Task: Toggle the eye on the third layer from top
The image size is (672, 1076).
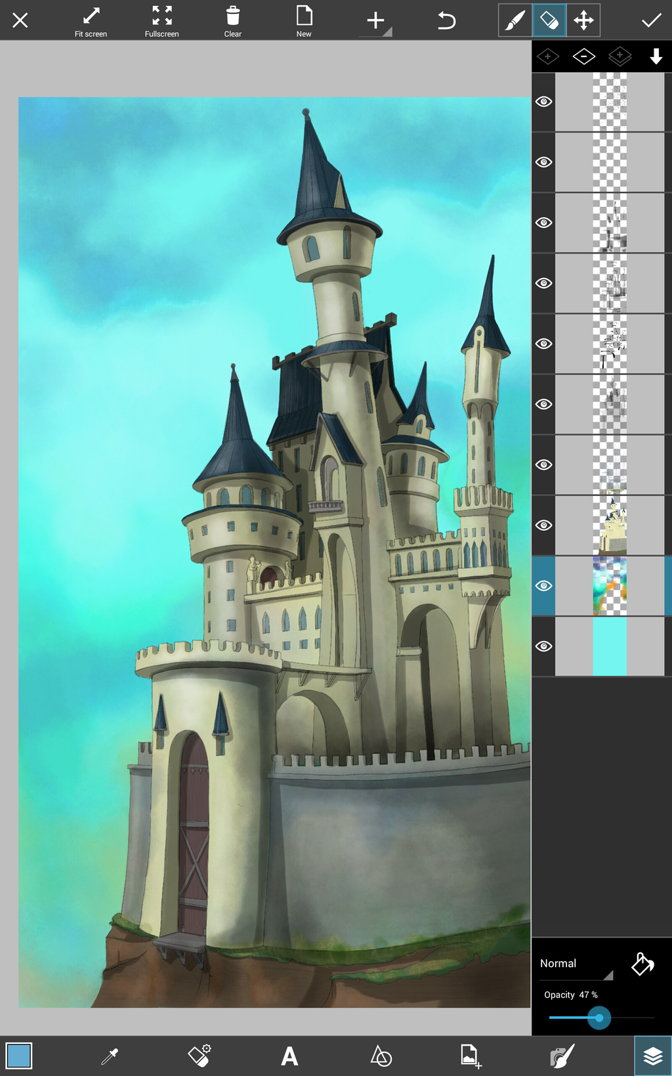Action: pyautogui.click(x=543, y=223)
